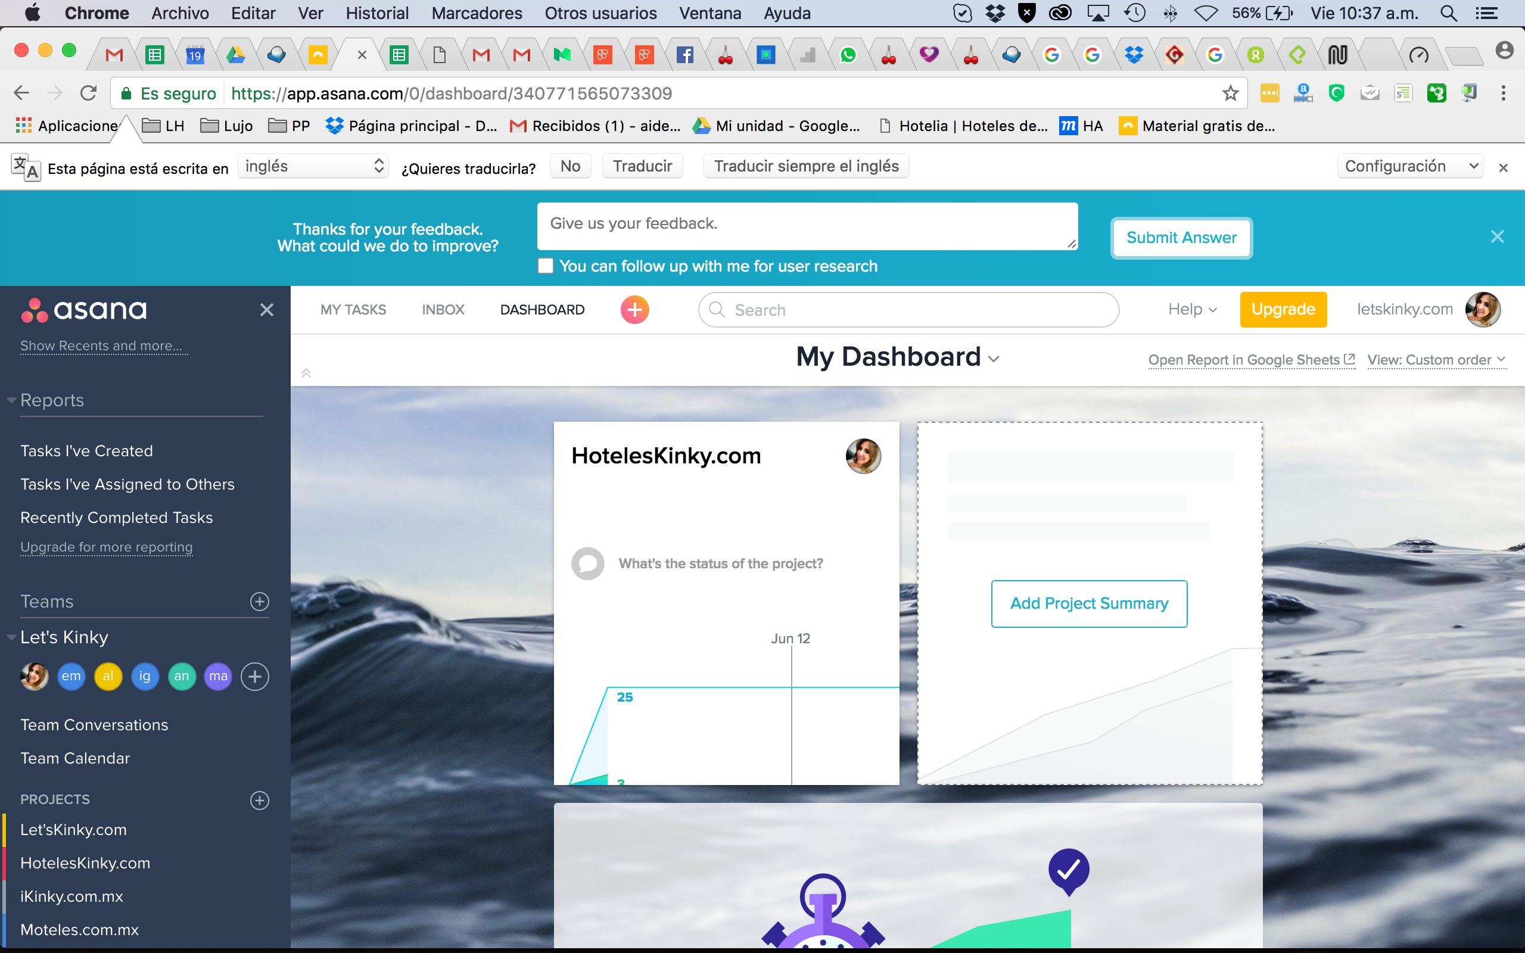Switch to the Facebook tab
1525x953 pixels.
click(x=684, y=55)
